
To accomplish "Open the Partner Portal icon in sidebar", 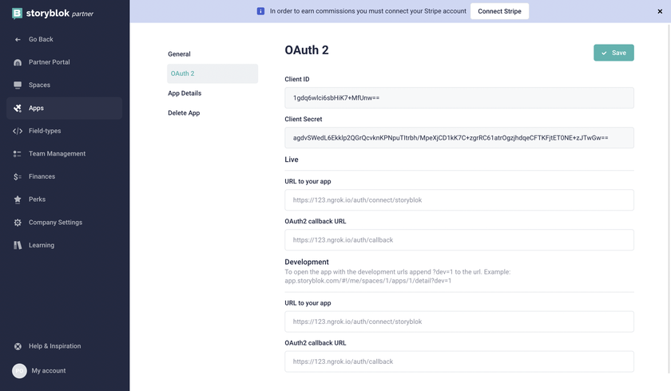I will [18, 62].
